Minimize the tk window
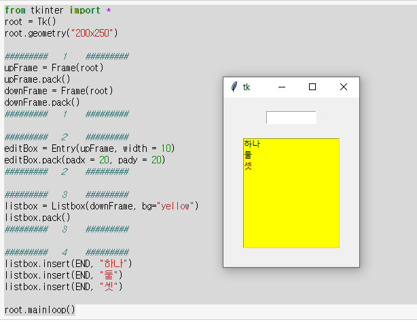 tap(282, 87)
